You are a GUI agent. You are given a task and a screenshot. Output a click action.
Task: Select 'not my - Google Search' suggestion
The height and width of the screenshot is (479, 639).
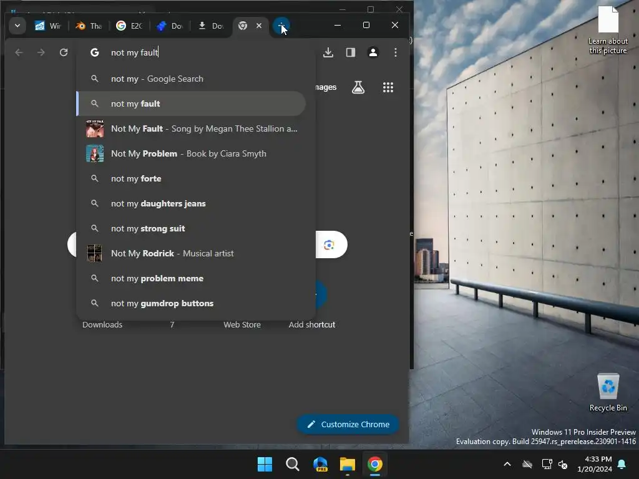coord(191,79)
